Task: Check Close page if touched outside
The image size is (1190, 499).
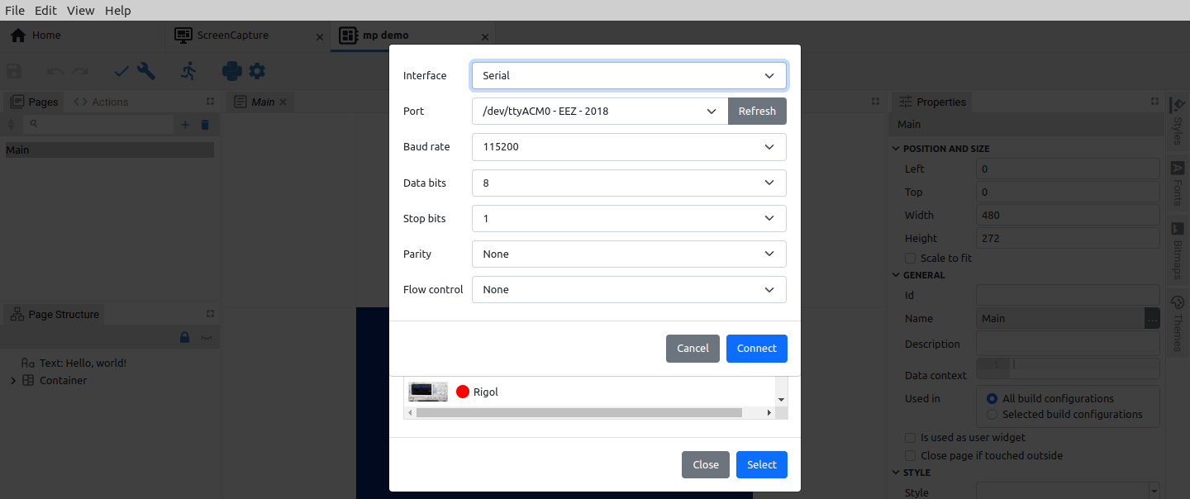Action: (x=911, y=455)
